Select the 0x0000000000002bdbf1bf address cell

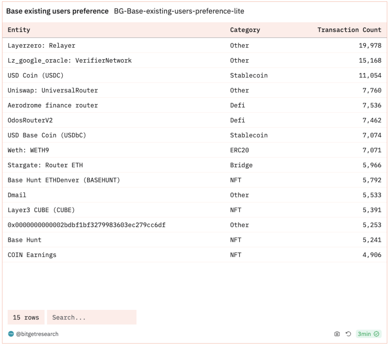click(x=87, y=225)
